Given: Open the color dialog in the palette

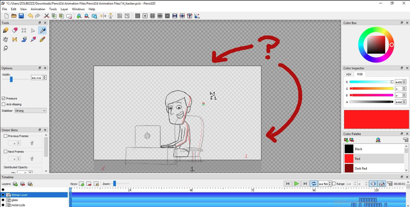Looking at the screenshot, I should click(x=378, y=140).
